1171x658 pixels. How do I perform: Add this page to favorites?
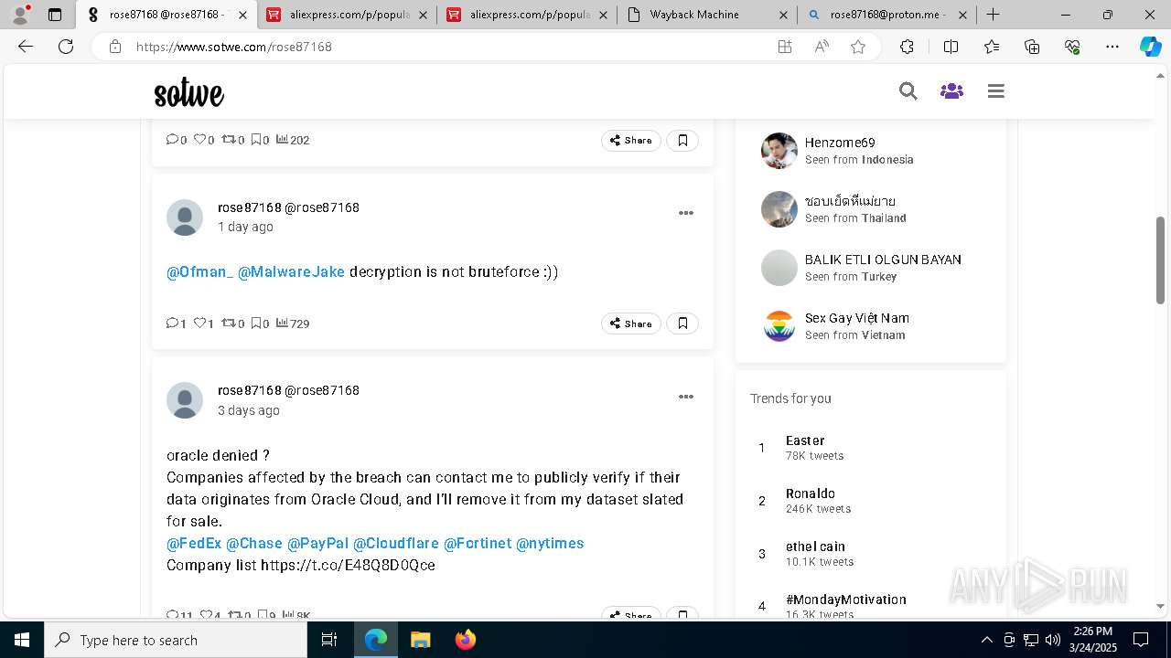(858, 47)
